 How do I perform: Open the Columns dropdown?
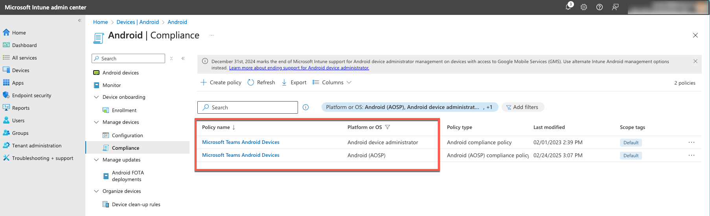(332, 83)
